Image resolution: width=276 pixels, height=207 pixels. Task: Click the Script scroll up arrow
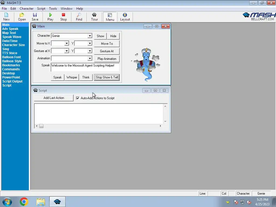click(165, 106)
